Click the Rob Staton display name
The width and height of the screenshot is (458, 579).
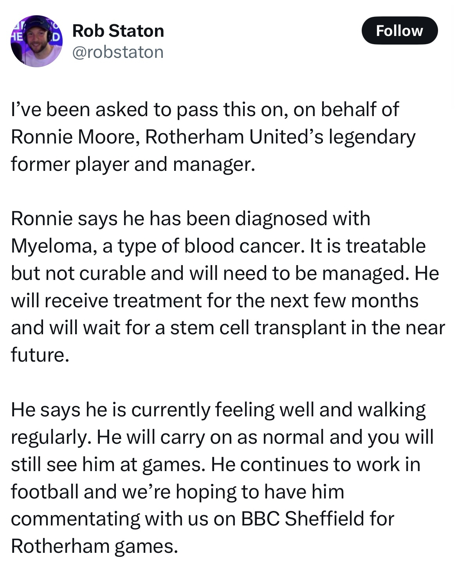(x=118, y=31)
